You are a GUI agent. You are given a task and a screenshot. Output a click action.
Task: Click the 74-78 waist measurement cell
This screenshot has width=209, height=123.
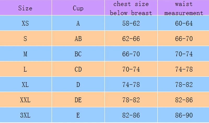point(183,69)
